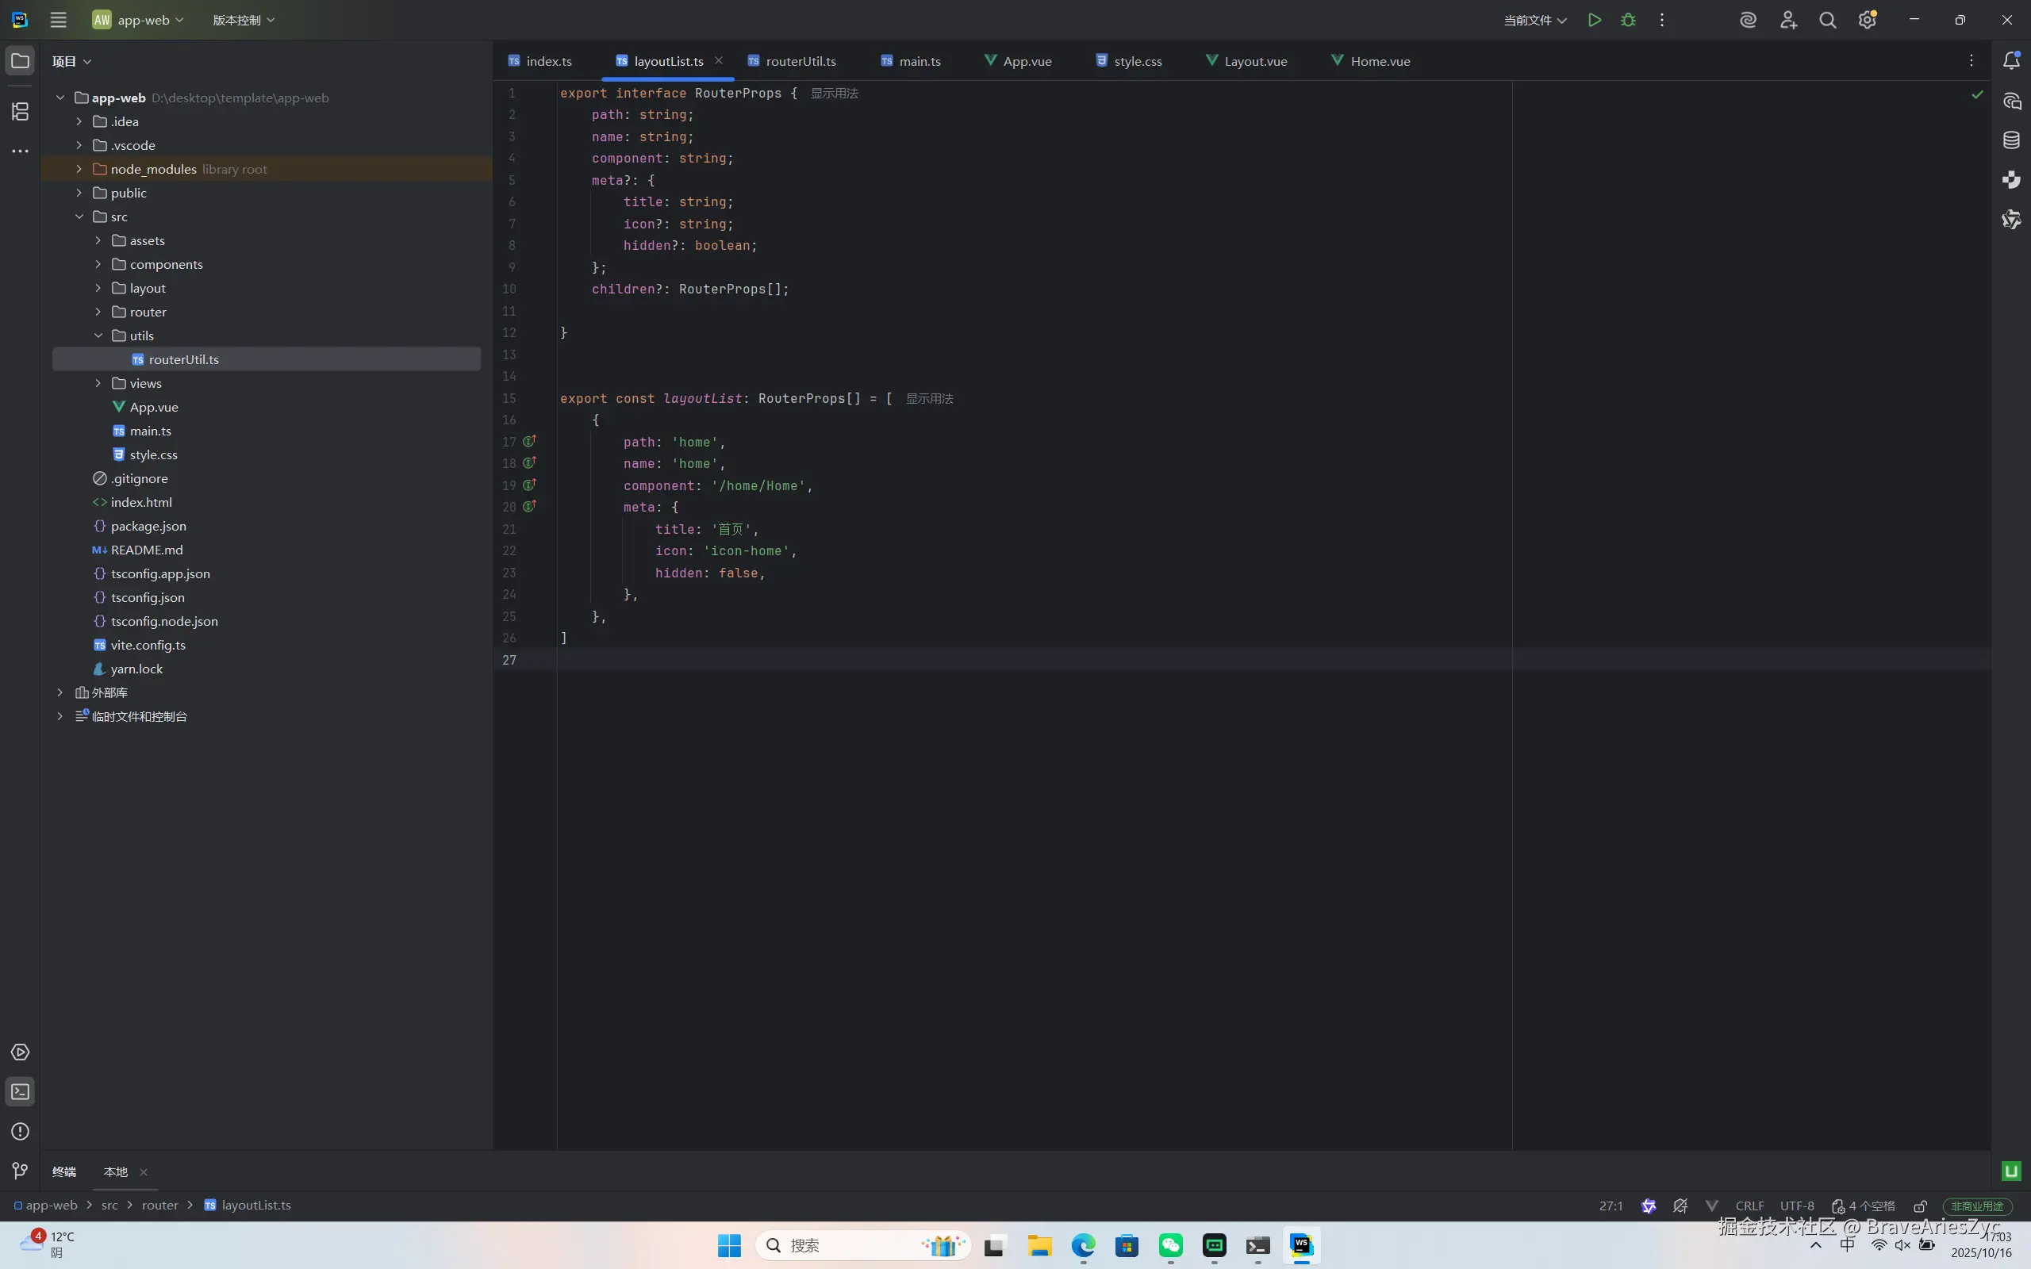Screen dimensions: 2031x1269
Task: Open the Database tool window
Action: pos(2011,140)
